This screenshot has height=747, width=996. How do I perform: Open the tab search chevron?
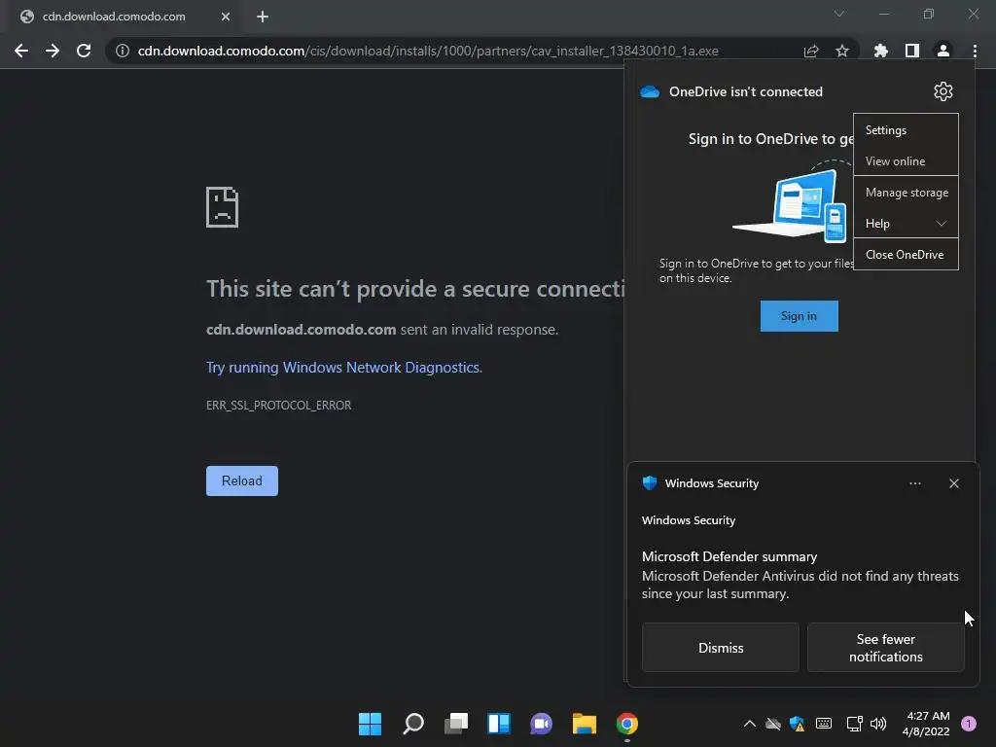pos(839,14)
